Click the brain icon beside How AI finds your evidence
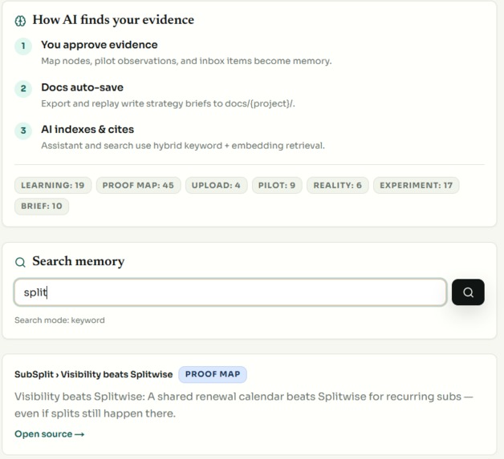This screenshot has width=504, height=459. pos(20,21)
